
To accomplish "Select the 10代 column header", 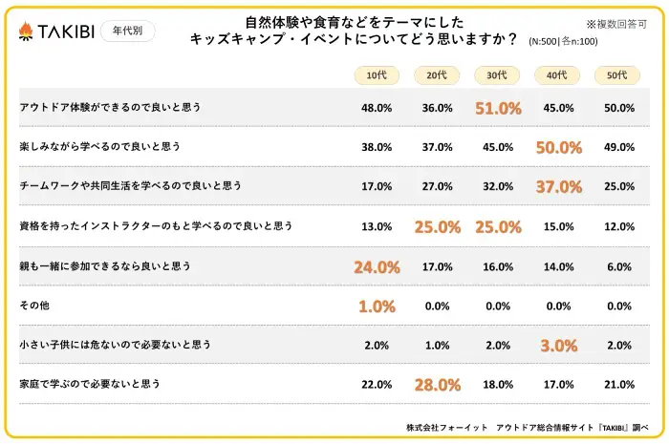I will (377, 75).
